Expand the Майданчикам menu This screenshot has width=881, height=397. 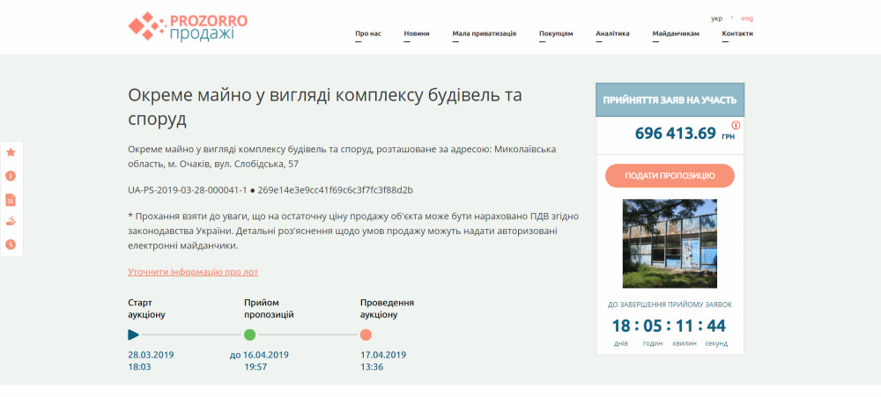[676, 33]
